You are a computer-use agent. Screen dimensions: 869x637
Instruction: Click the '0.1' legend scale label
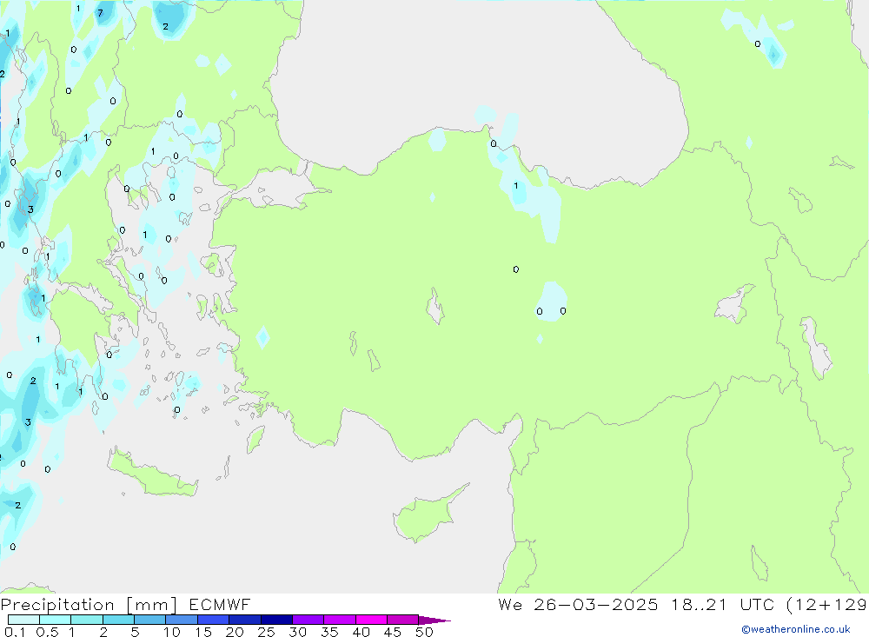pos(15,632)
